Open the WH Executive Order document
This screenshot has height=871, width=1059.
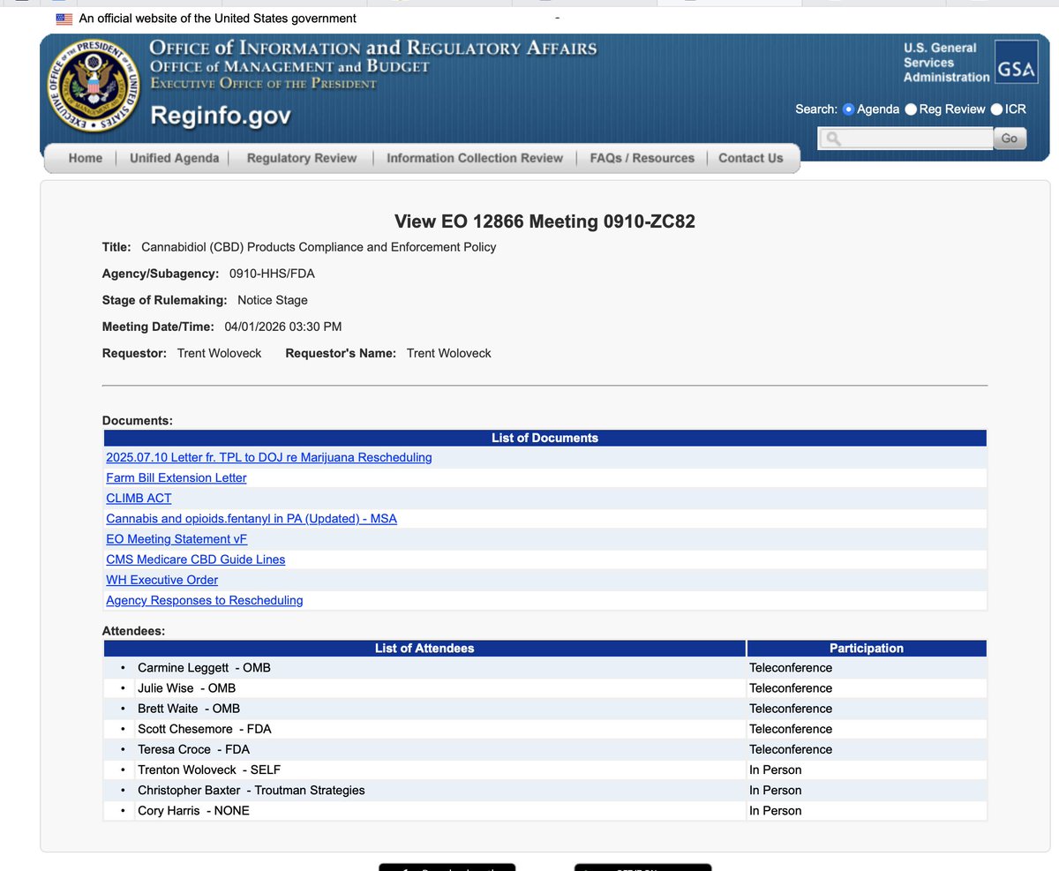(162, 580)
